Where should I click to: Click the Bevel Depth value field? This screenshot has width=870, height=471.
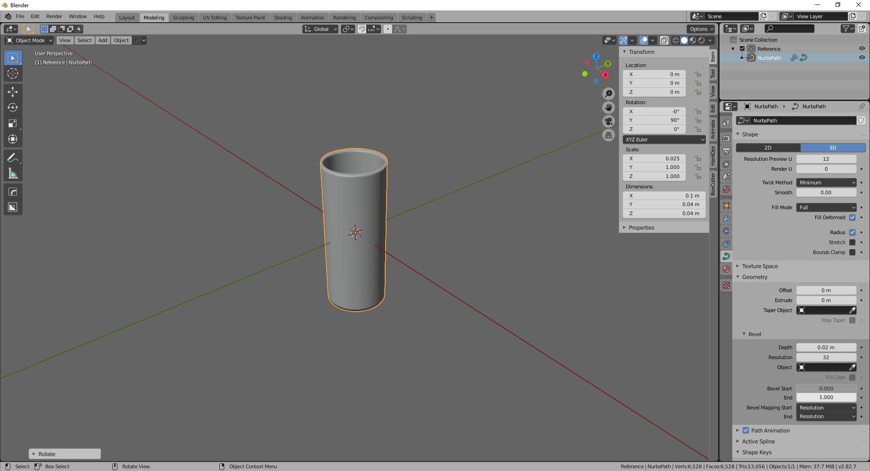point(826,347)
